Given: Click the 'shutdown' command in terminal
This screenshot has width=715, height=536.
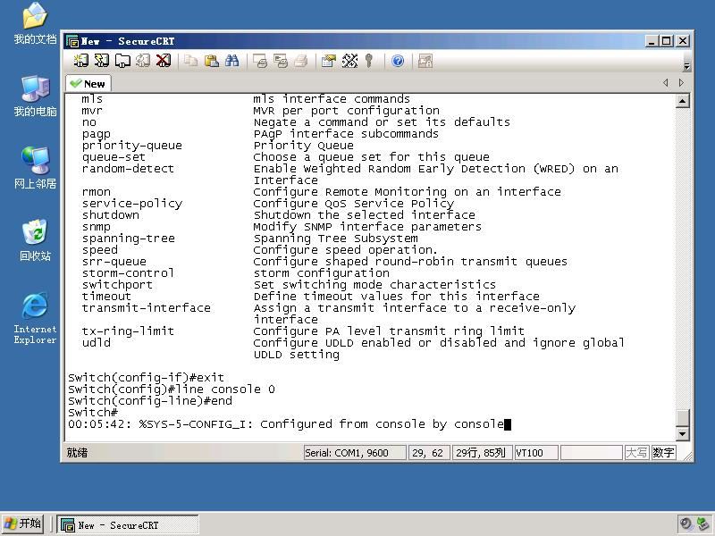Looking at the screenshot, I should tap(111, 215).
